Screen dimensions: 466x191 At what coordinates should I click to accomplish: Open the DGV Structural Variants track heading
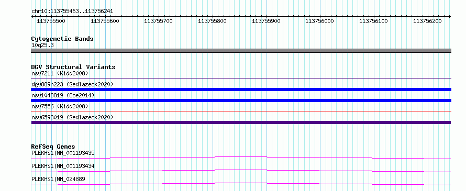(73, 67)
